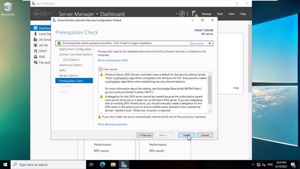
Task: Open the Windows Start menu
Action: (x=5, y=165)
